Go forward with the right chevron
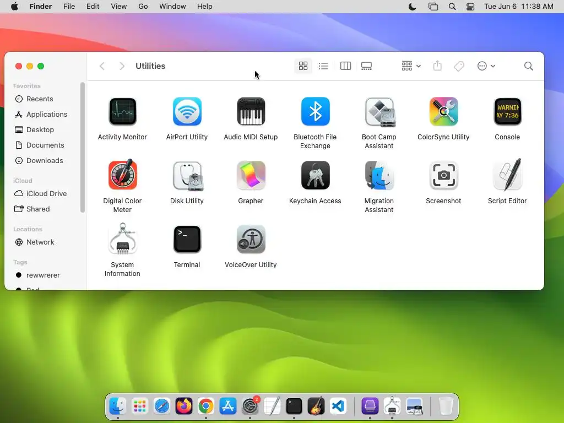 pyautogui.click(x=122, y=66)
